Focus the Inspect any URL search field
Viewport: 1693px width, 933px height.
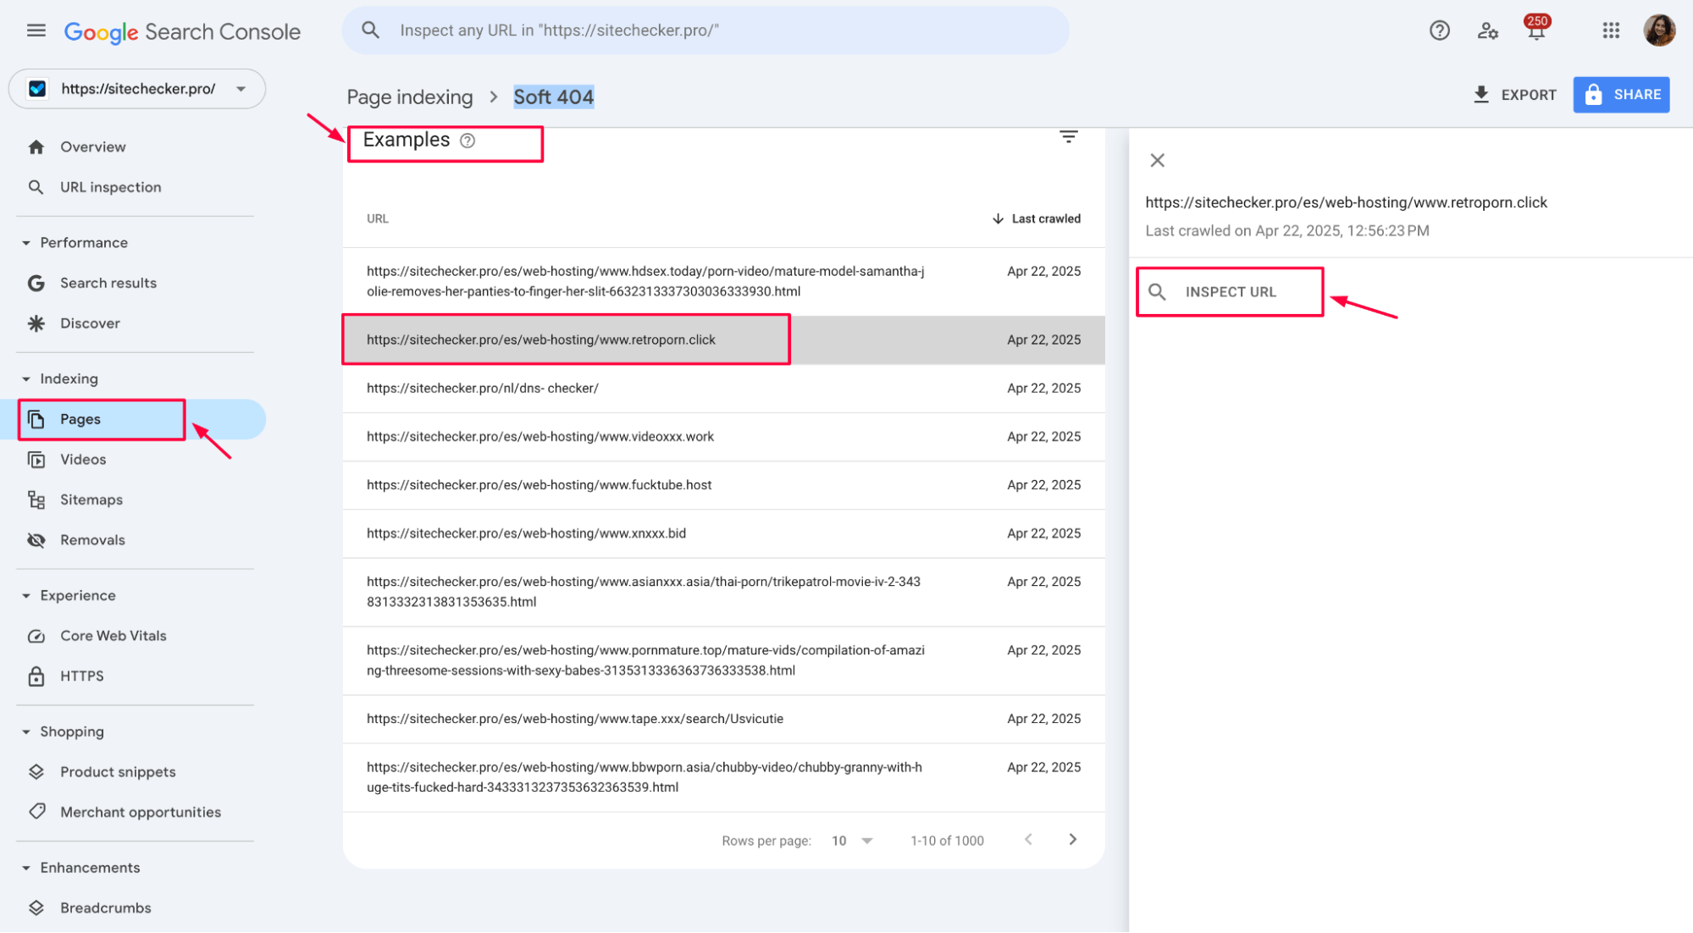tap(705, 30)
